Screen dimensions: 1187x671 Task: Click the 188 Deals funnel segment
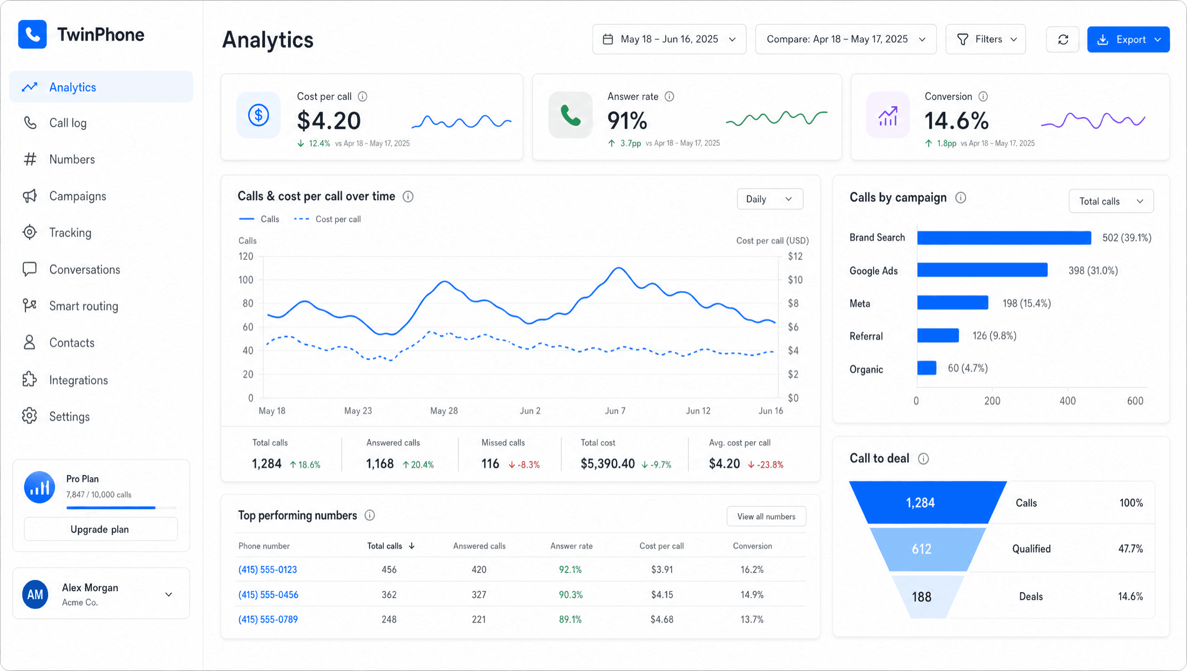point(927,597)
